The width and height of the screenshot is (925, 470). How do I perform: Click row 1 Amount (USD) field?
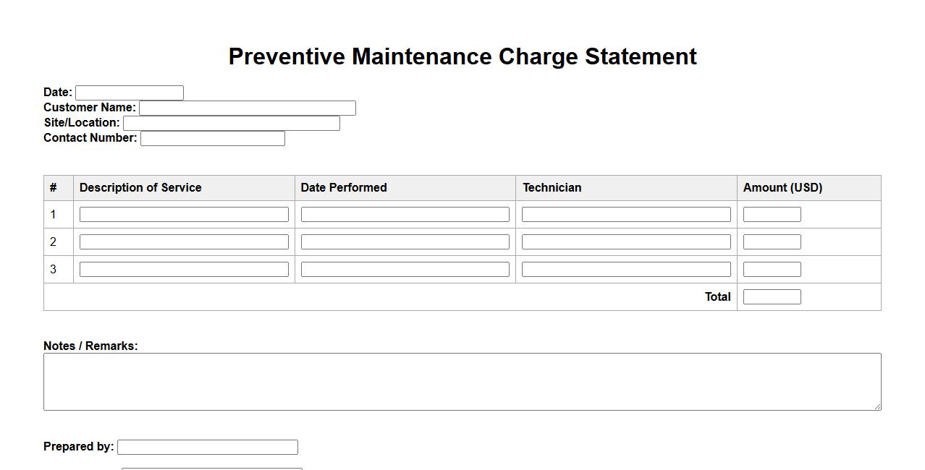pos(772,215)
